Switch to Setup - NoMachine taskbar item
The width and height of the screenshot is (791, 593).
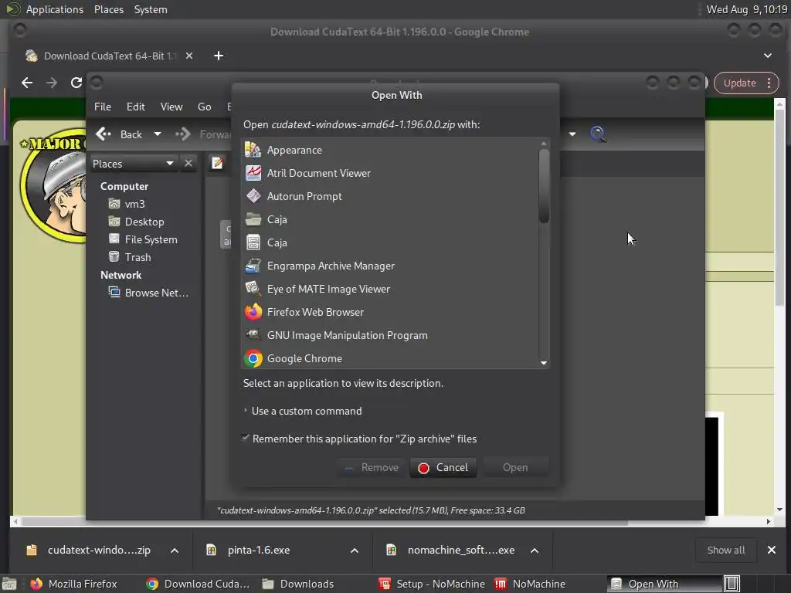(432, 584)
